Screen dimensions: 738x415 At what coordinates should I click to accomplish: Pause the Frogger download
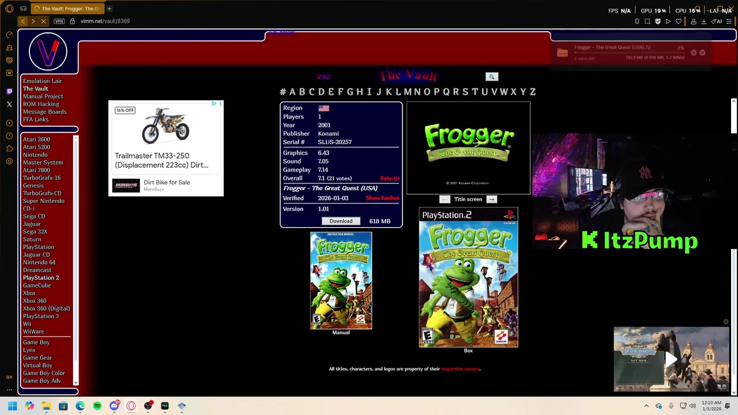point(694,52)
